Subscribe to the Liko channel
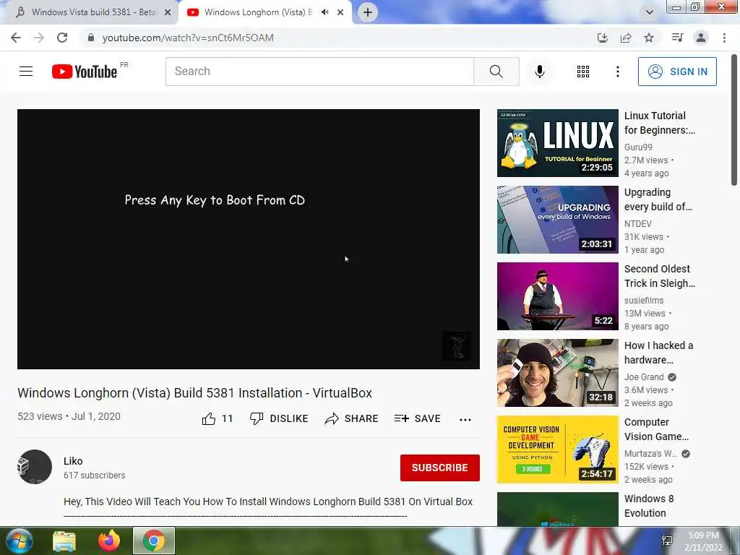Screen dimensions: 740x555 pyautogui.click(x=439, y=468)
